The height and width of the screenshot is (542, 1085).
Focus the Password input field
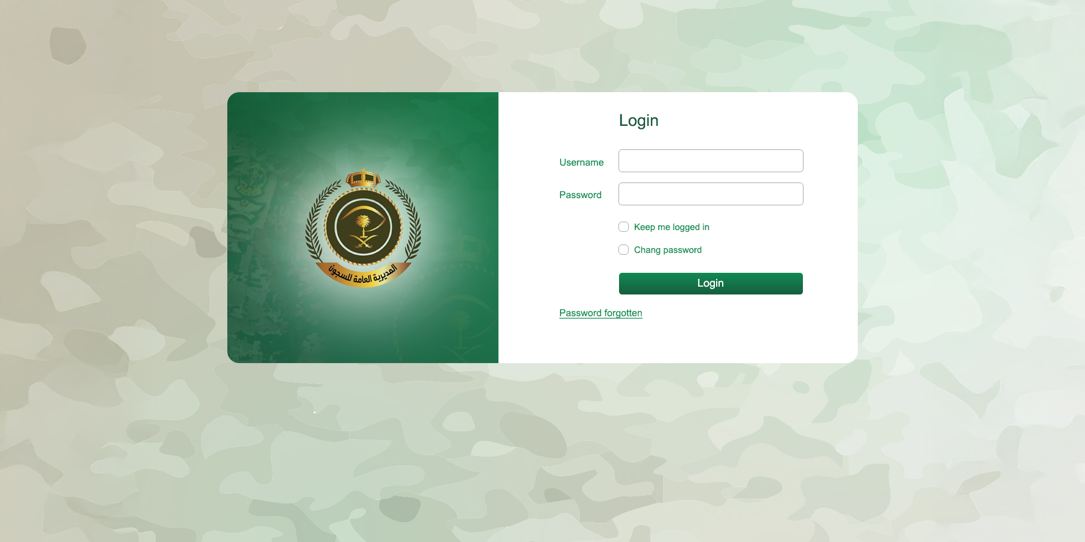point(711,194)
